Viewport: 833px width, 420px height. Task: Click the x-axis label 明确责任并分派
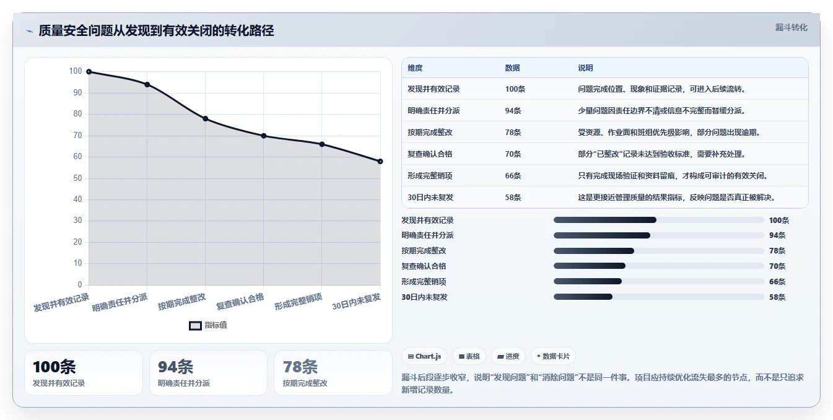coord(120,303)
